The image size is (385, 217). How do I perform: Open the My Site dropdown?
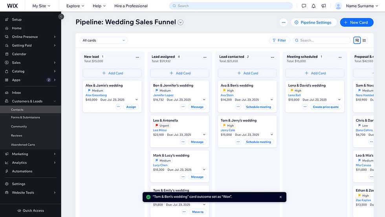click(42, 6)
